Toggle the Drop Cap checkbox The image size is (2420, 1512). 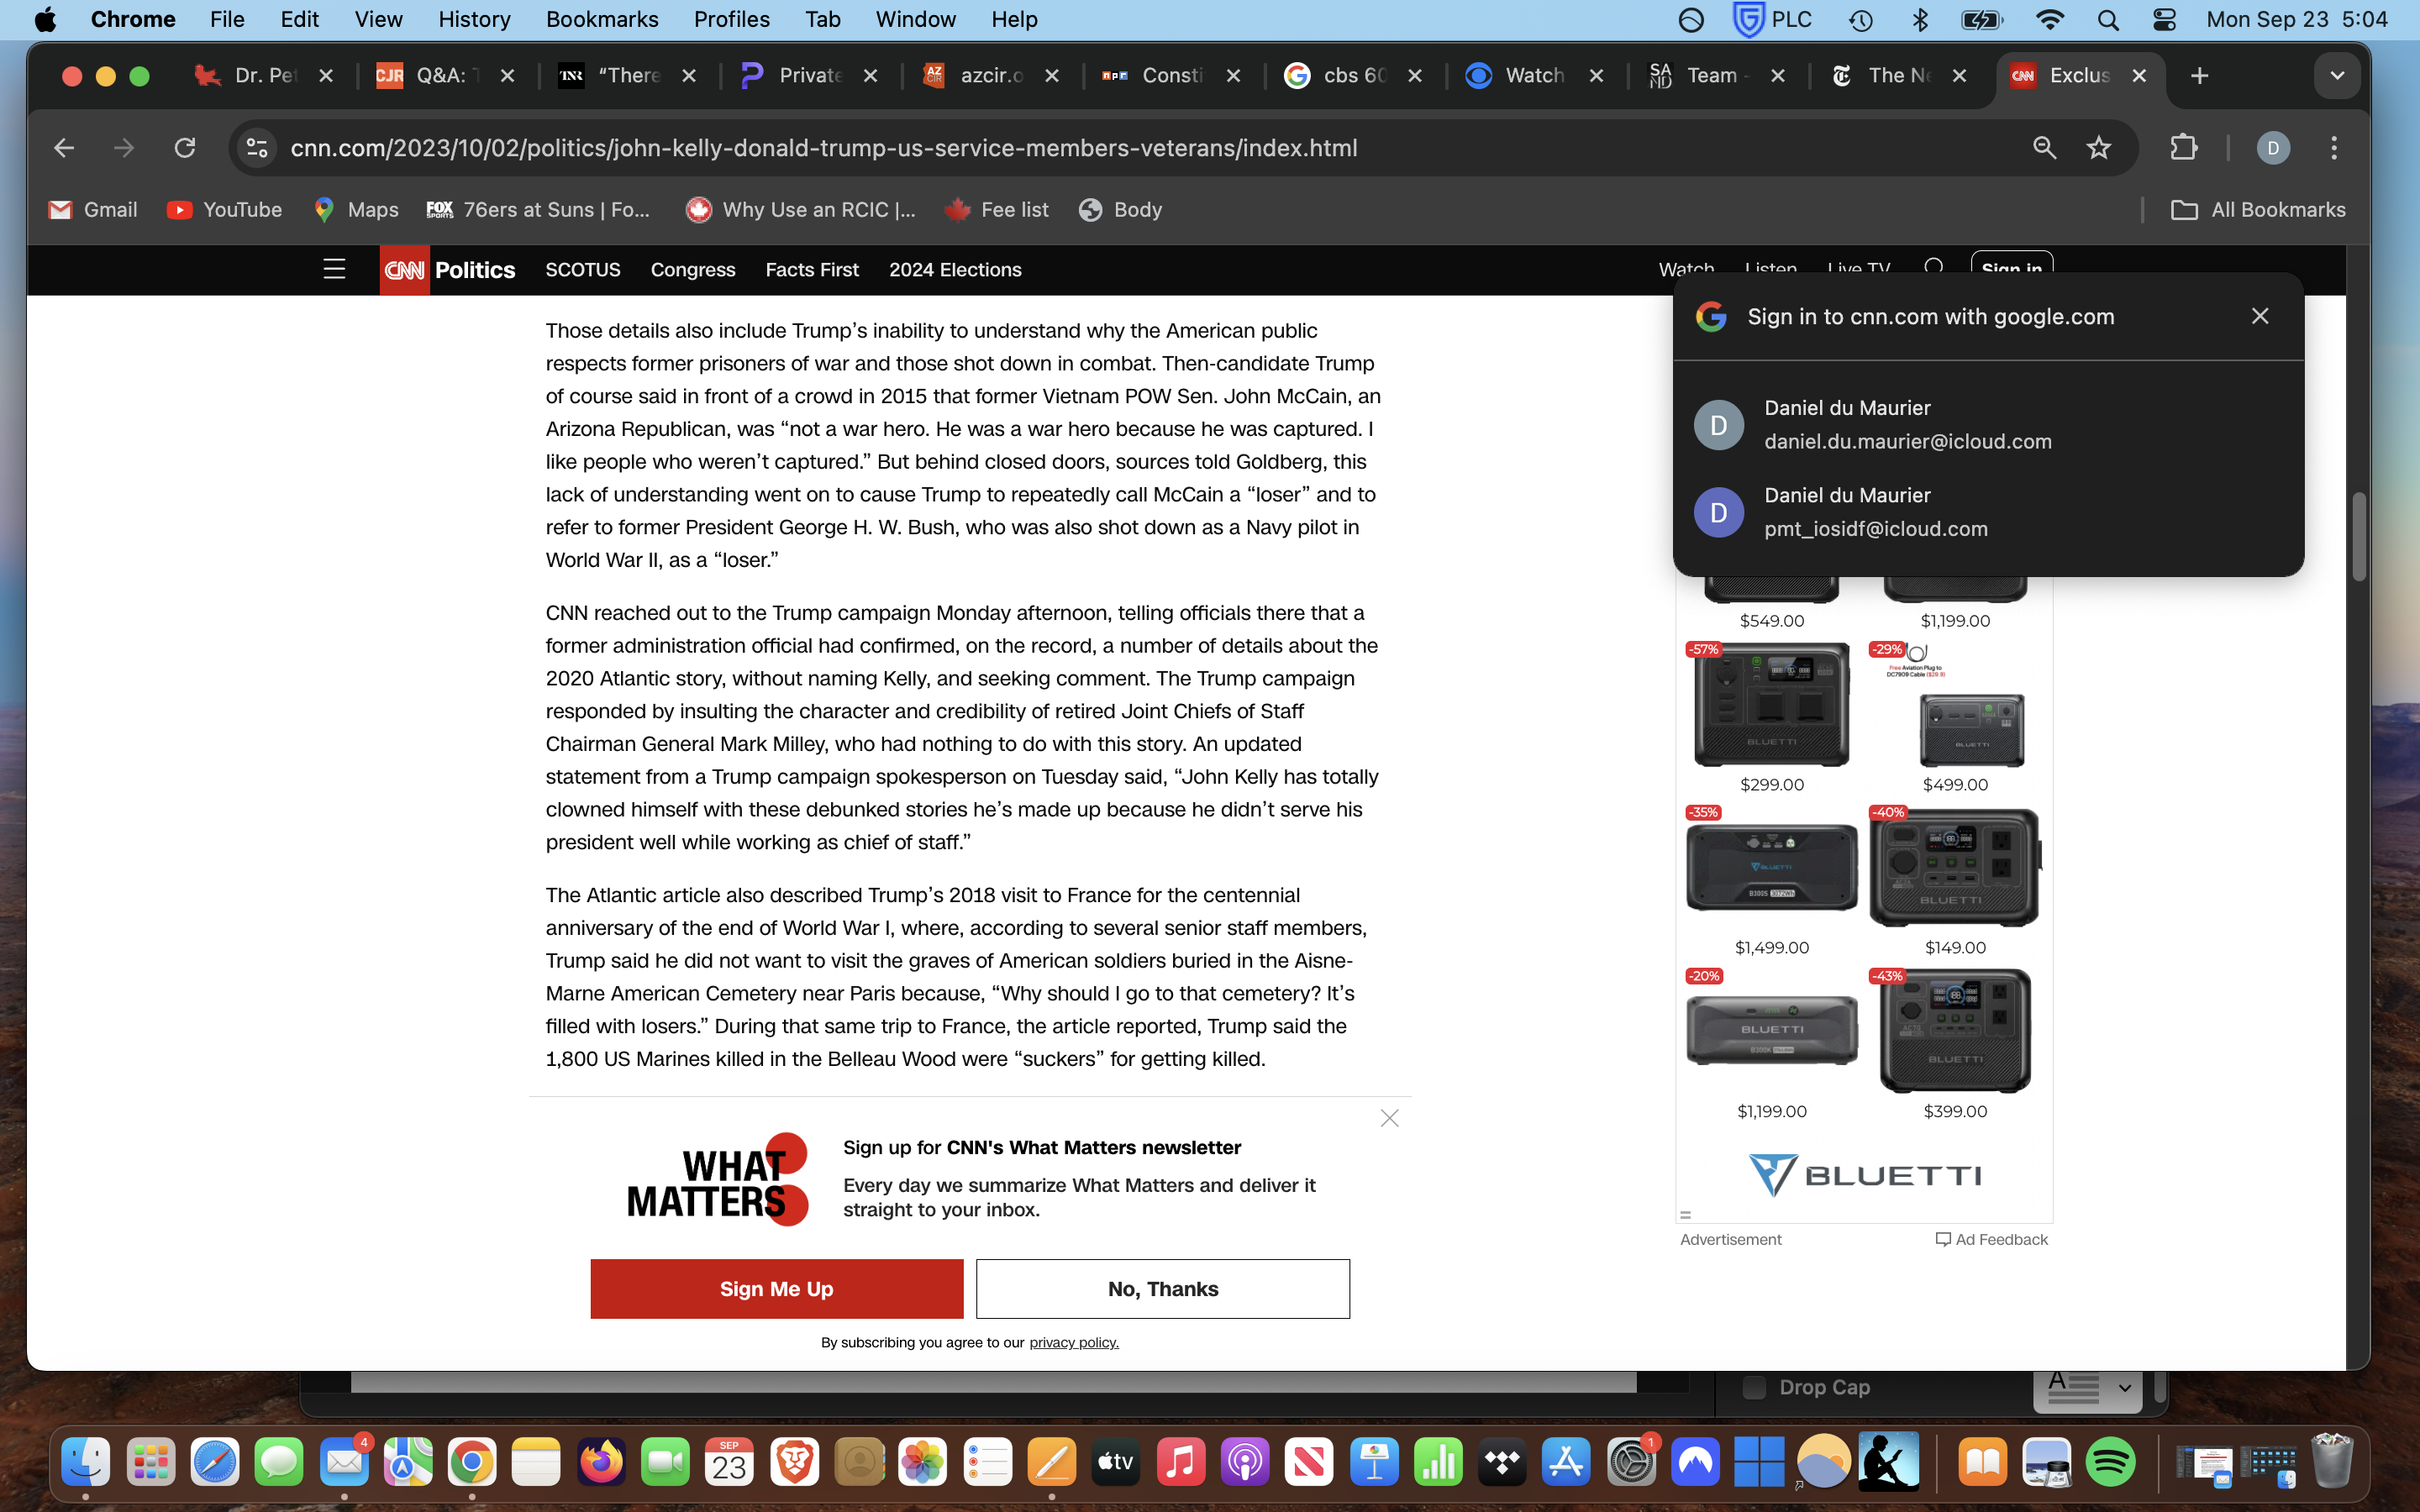pos(1754,1387)
